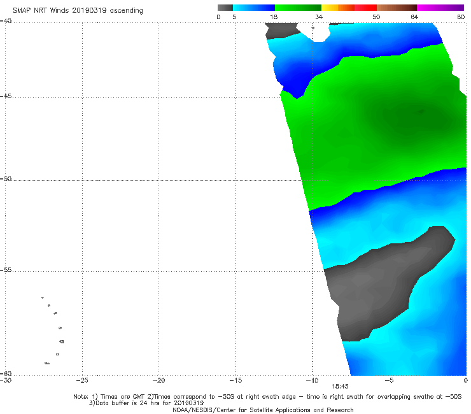The image size is (471, 414).
Task: Click the longitude label '-20' on the bottom axis
Action: point(158,380)
